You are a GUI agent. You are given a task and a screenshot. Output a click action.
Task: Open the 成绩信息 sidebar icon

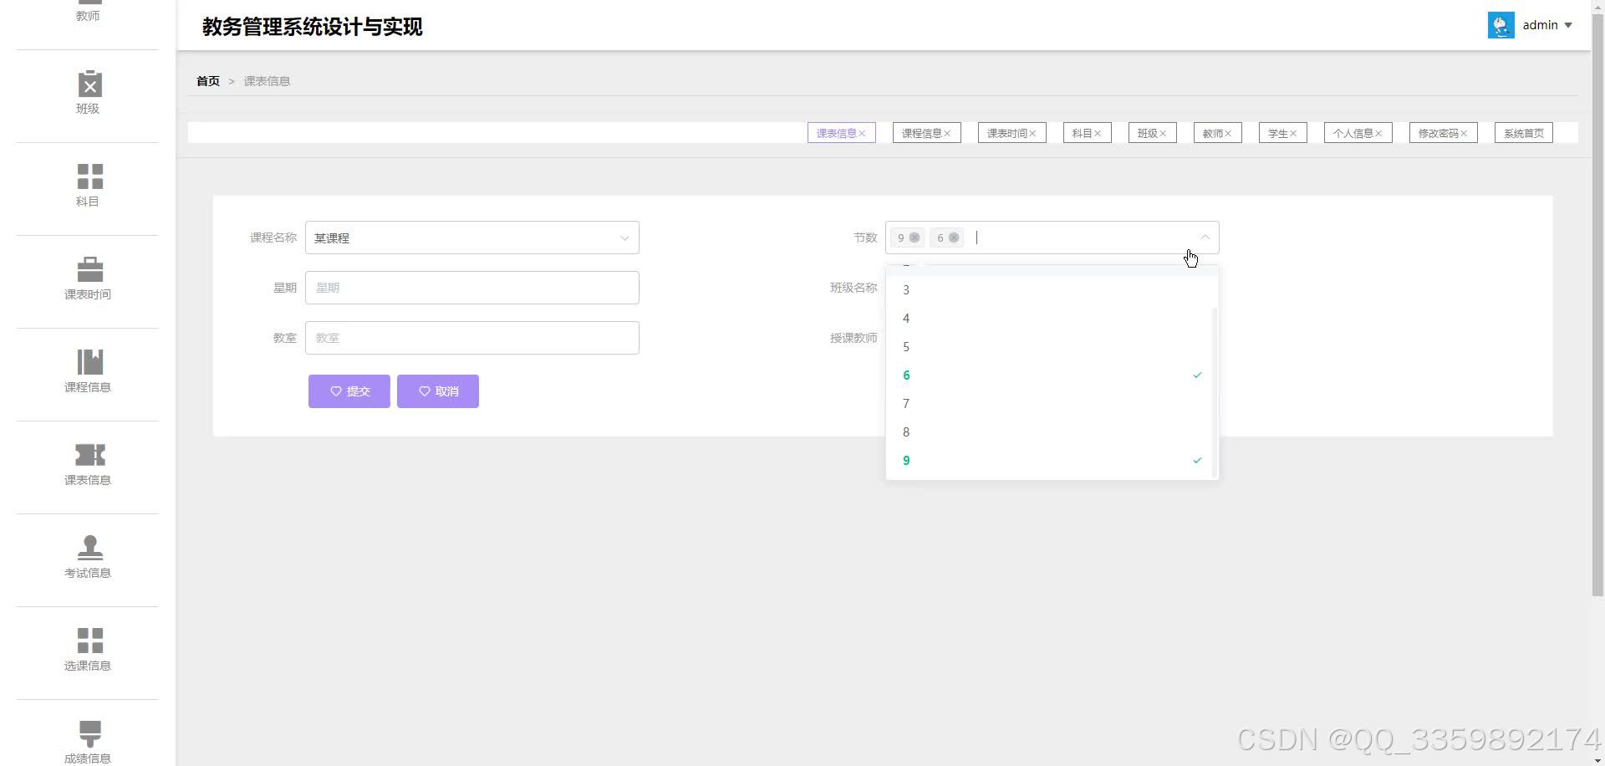pyautogui.click(x=89, y=733)
